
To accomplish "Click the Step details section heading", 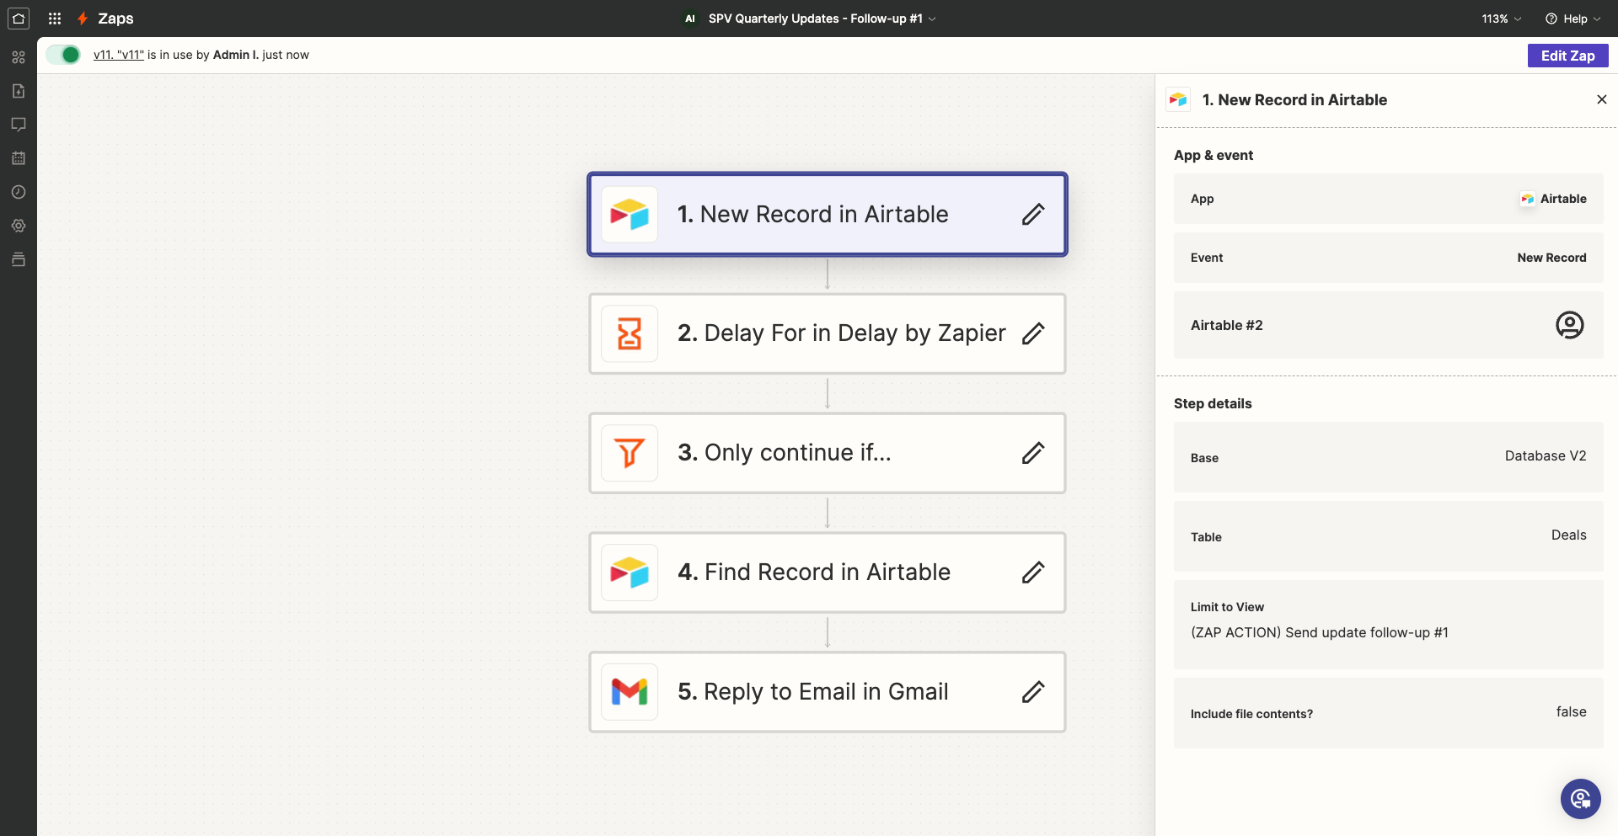I will [x=1212, y=403].
